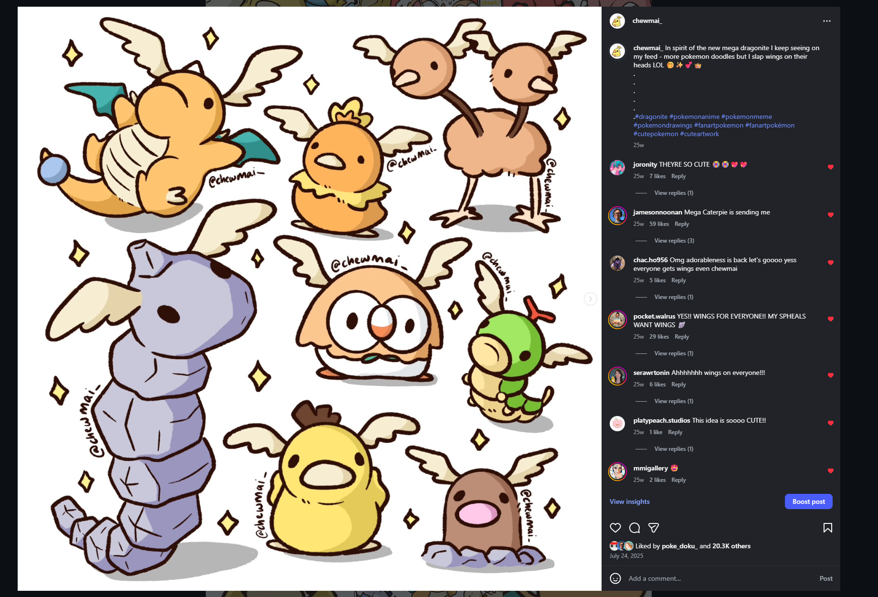
Task: Click the Boost post button
Action: pos(808,501)
